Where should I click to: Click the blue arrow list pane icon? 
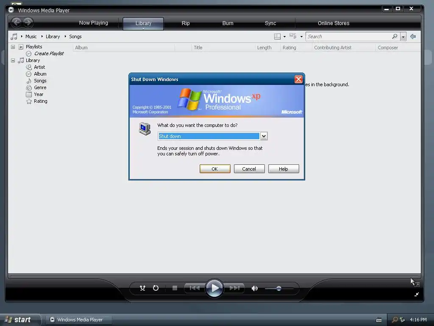click(x=413, y=37)
